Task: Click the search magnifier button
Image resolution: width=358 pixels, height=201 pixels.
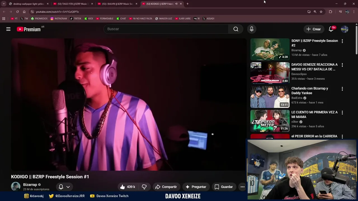Action: (236, 29)
